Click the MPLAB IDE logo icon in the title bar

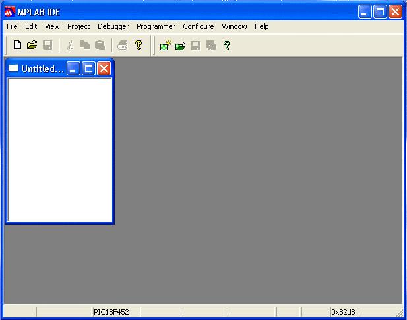coord(10,11)
